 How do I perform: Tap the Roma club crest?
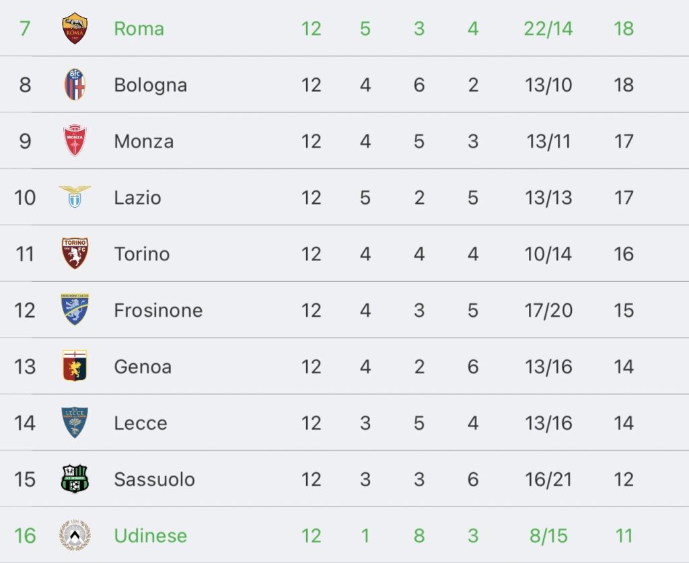click(x=75, y=28)
